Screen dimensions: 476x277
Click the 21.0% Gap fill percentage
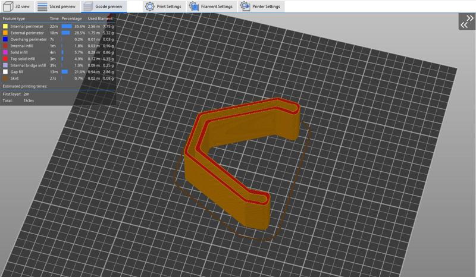[x=80, y=72]
